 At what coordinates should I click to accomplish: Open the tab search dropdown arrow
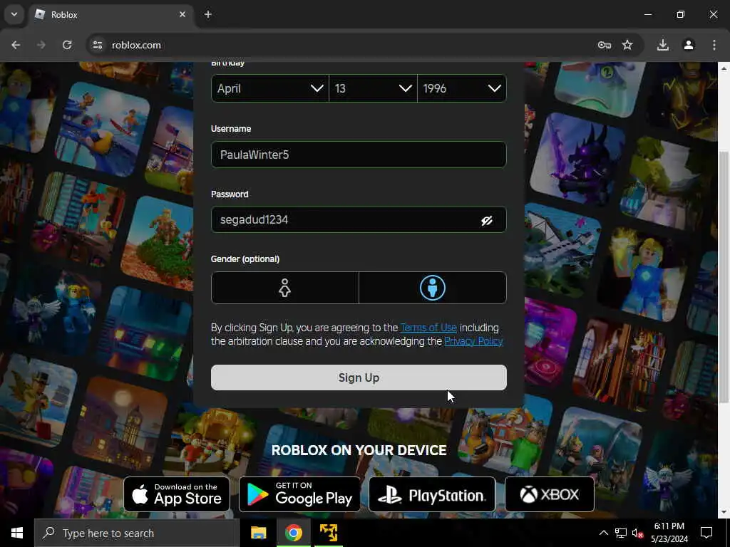tap(14, 14)
